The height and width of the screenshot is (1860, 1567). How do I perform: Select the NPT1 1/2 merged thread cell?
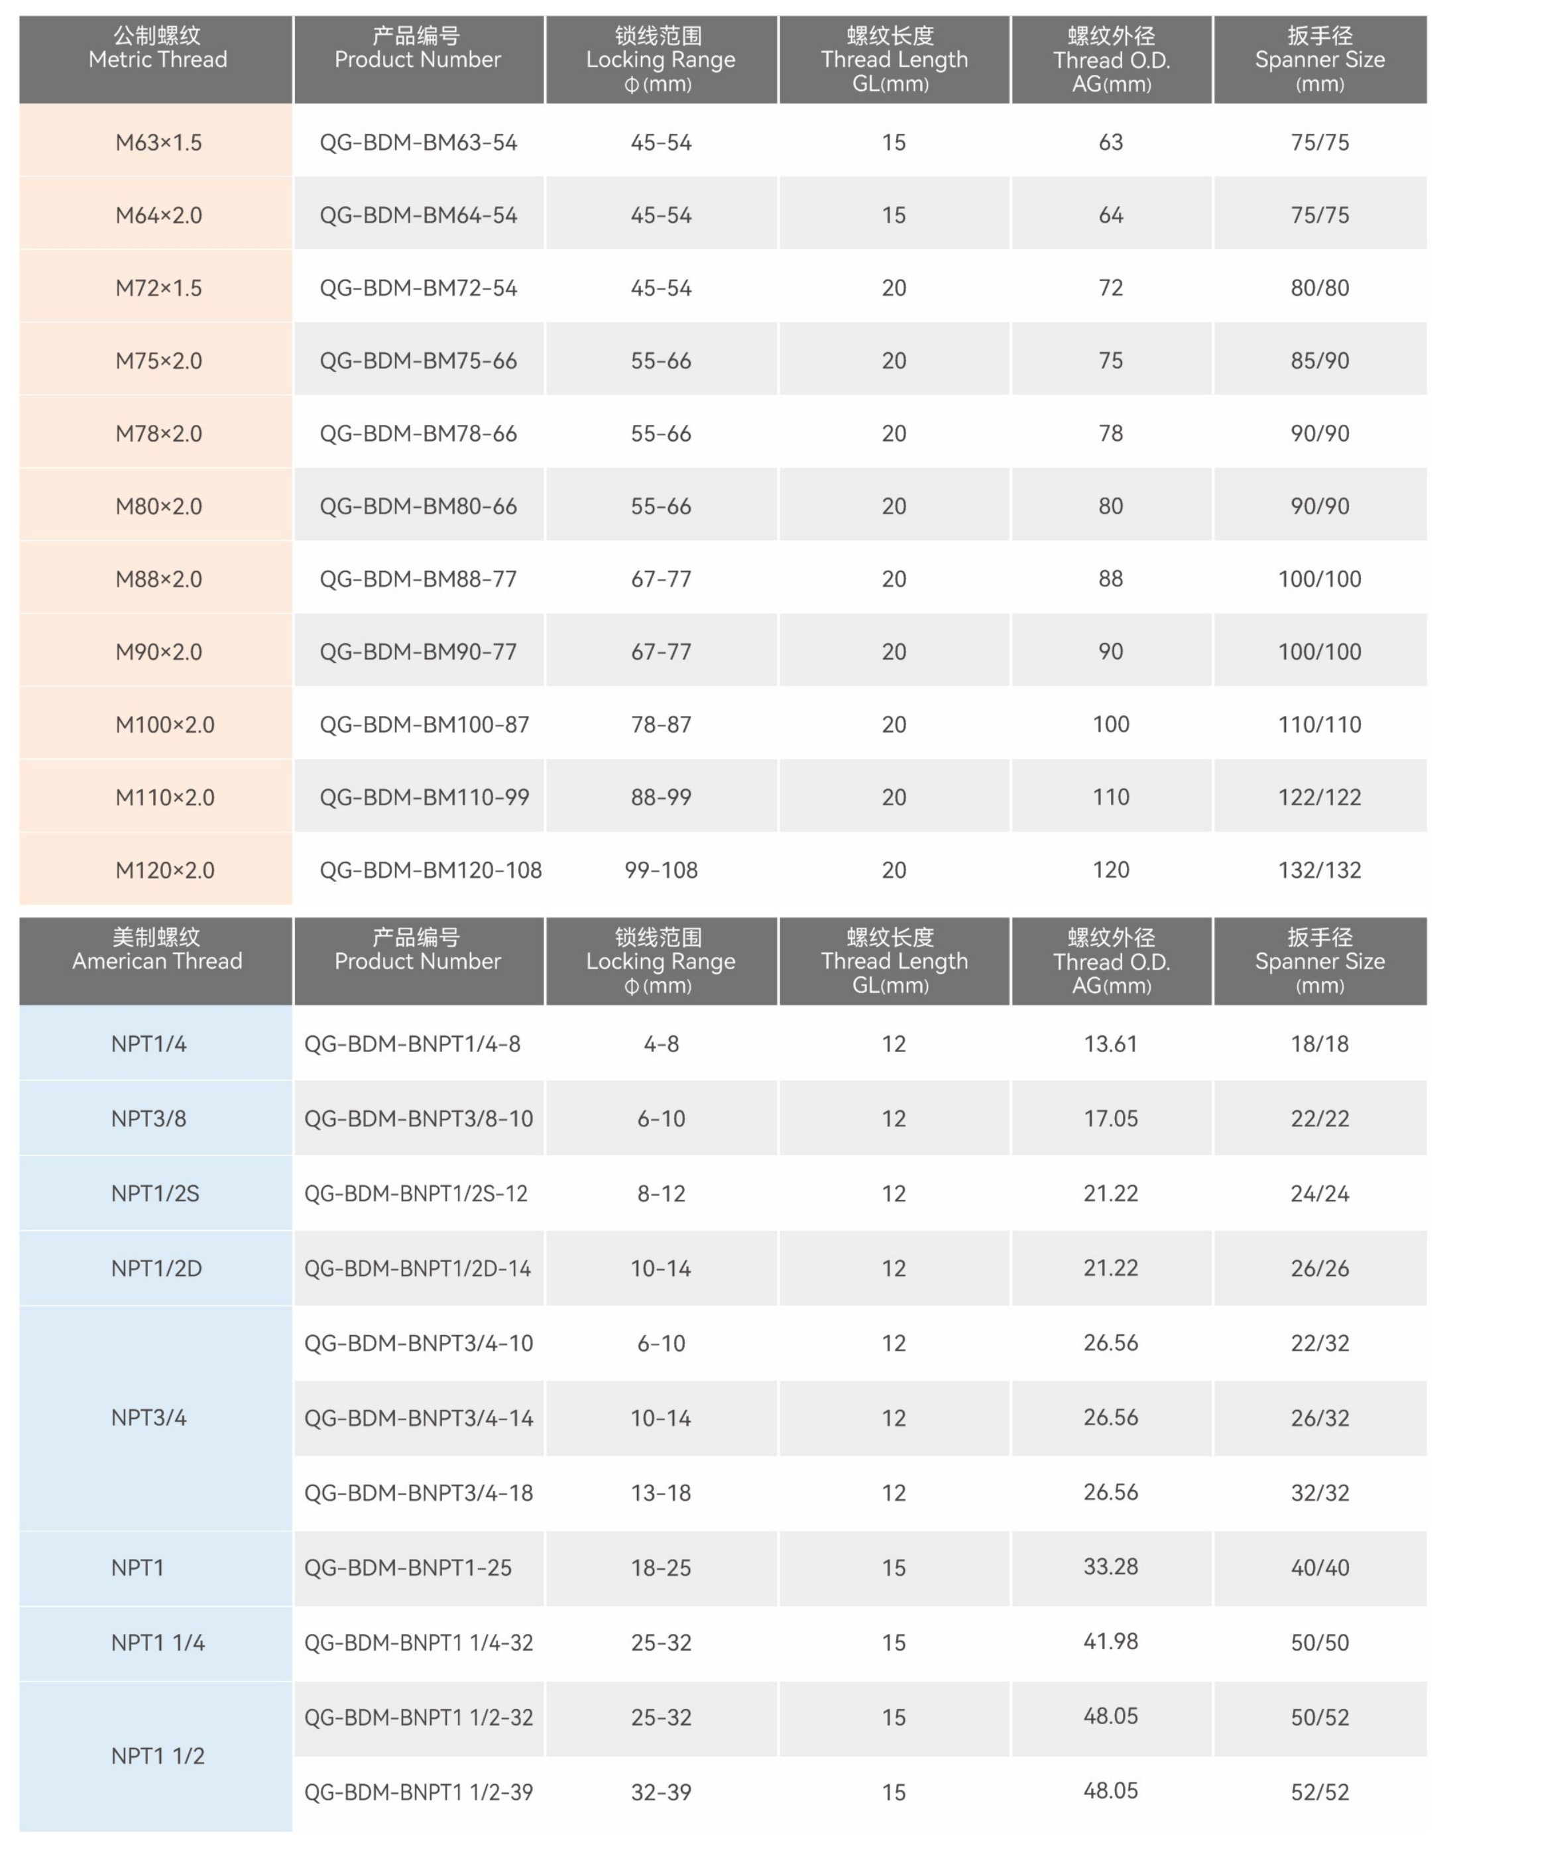point(157,1756)
